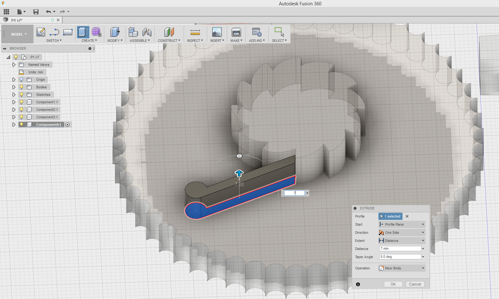Image resolution: width=499 pixels, height=299 pixels.
Task: Expand the Bodies tree node
Action: [14, 87]
